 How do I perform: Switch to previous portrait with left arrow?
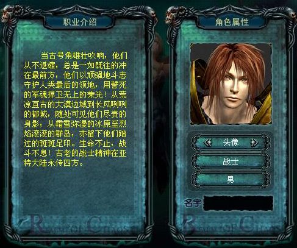coord(208,143)
